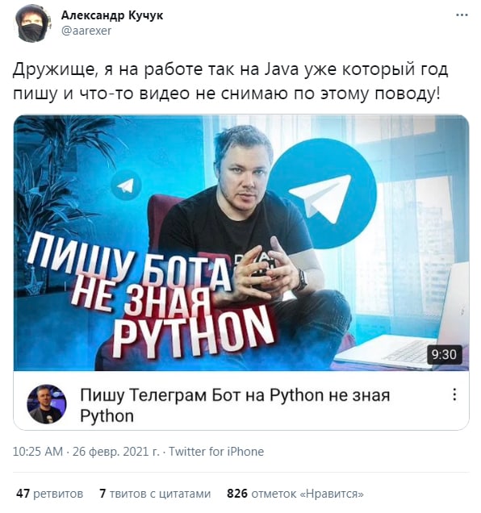Click the 9:30 video duration badge
The height and width of the screenshot is (513, 481).
point(445,354)
